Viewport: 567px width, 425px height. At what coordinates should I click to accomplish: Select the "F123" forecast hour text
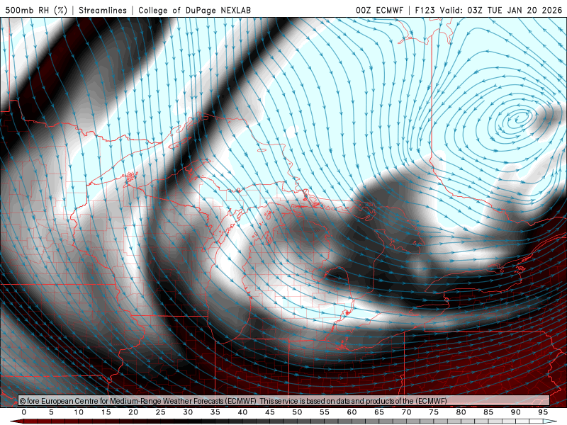tap(425, 10)
